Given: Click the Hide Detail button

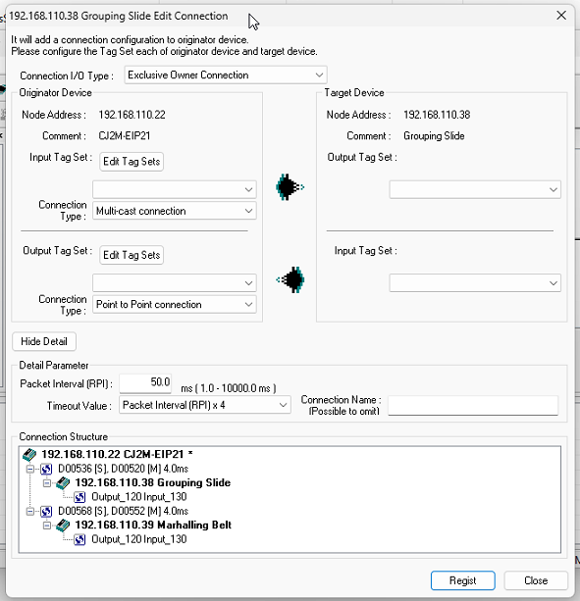Looking at the screenshot, I should click(44, 341).
